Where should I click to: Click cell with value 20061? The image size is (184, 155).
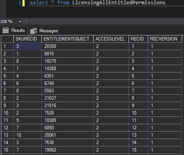point(67,135)
